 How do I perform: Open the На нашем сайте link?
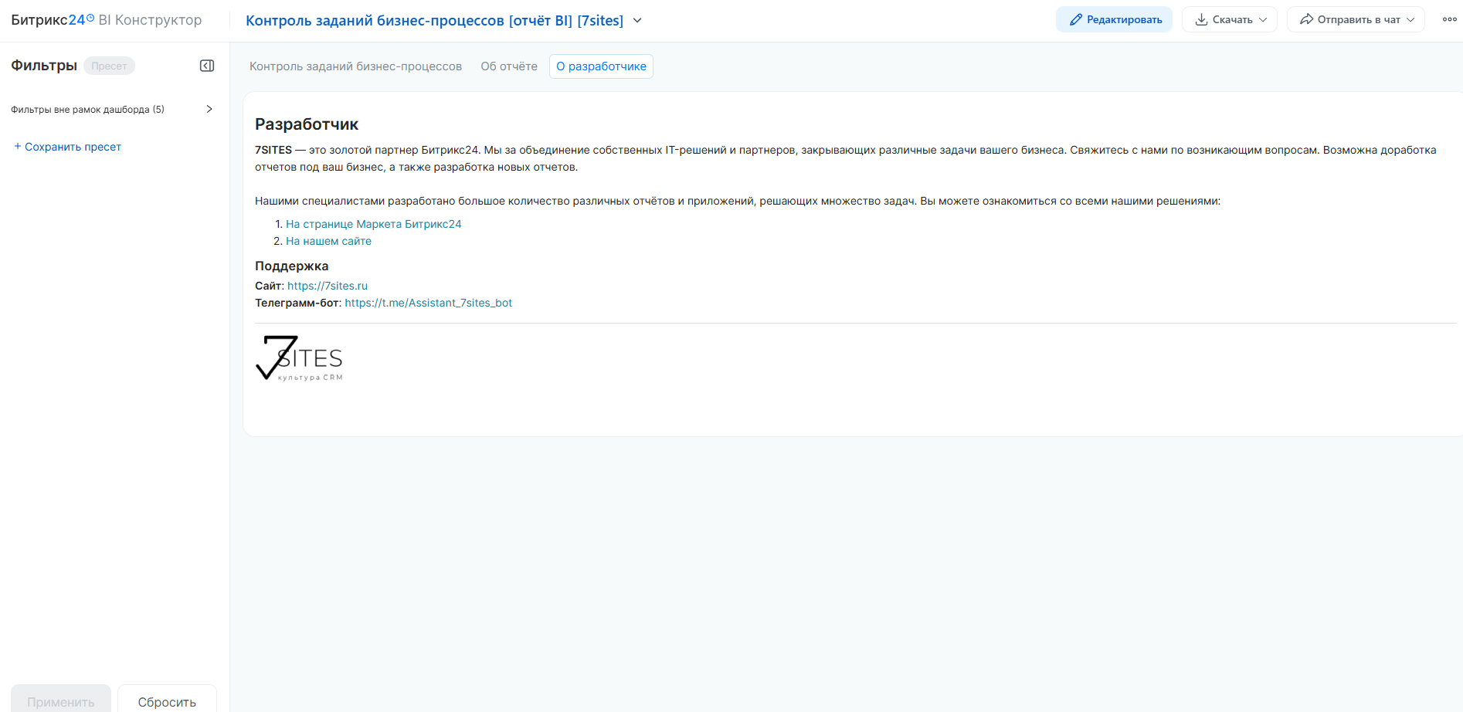[x=328, y=241]
